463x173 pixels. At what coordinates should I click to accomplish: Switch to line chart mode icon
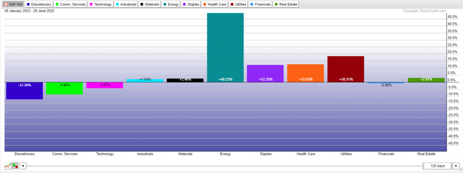click(8, 166)
